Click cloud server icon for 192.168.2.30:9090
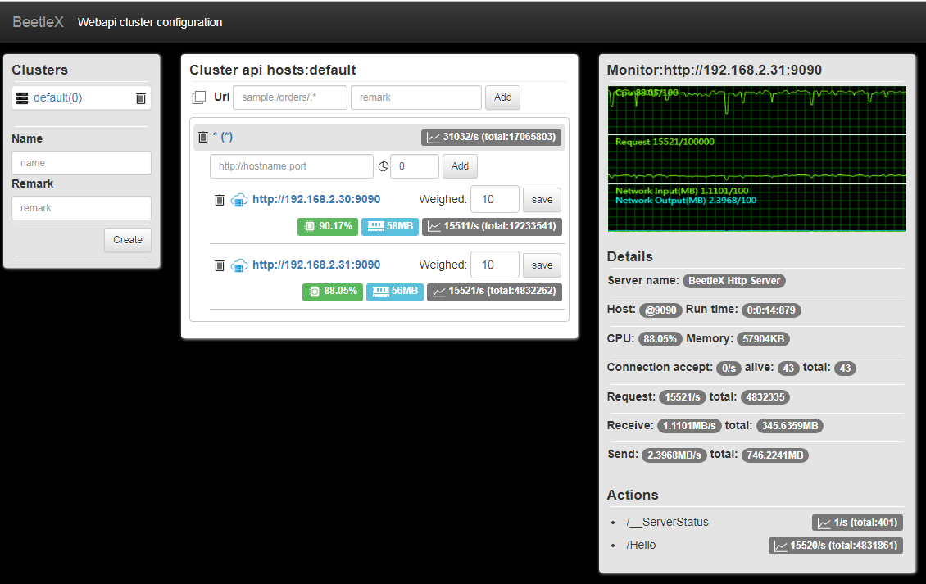The width and height of the screenshot is (926, 584). pos(239,200)
